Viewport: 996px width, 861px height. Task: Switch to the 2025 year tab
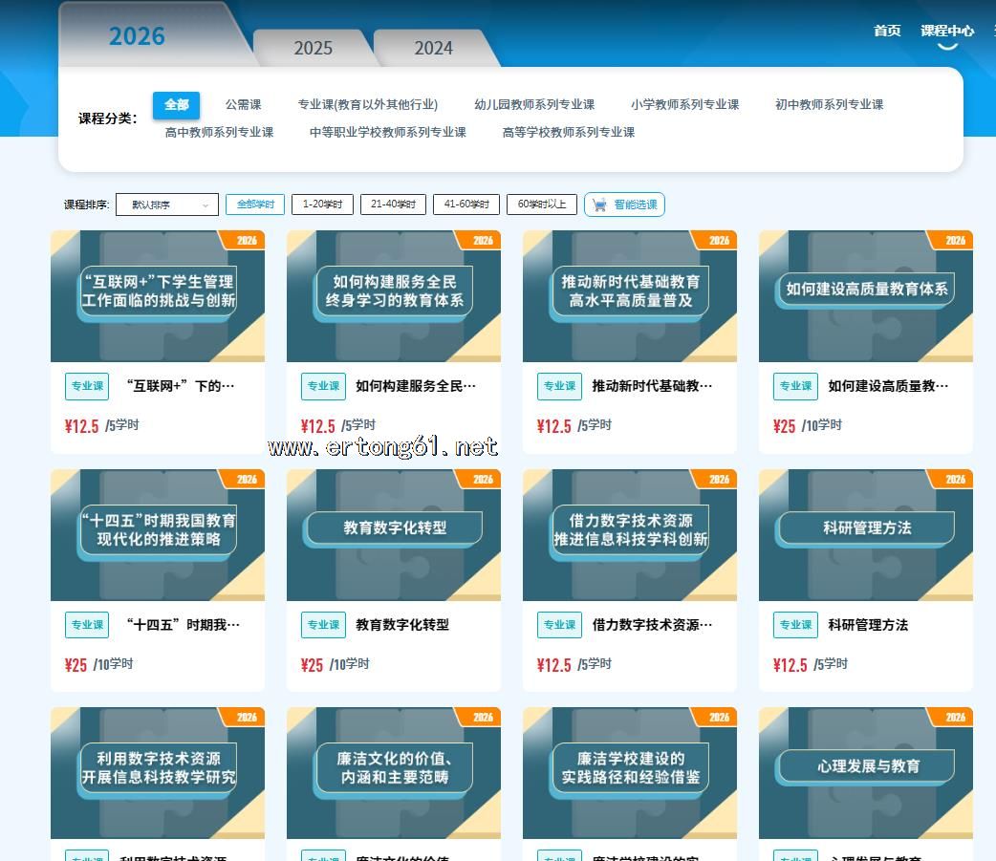(x=313, y=48)
